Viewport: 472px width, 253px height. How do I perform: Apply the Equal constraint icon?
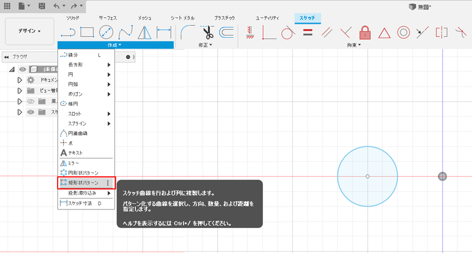tap(307, 32)
